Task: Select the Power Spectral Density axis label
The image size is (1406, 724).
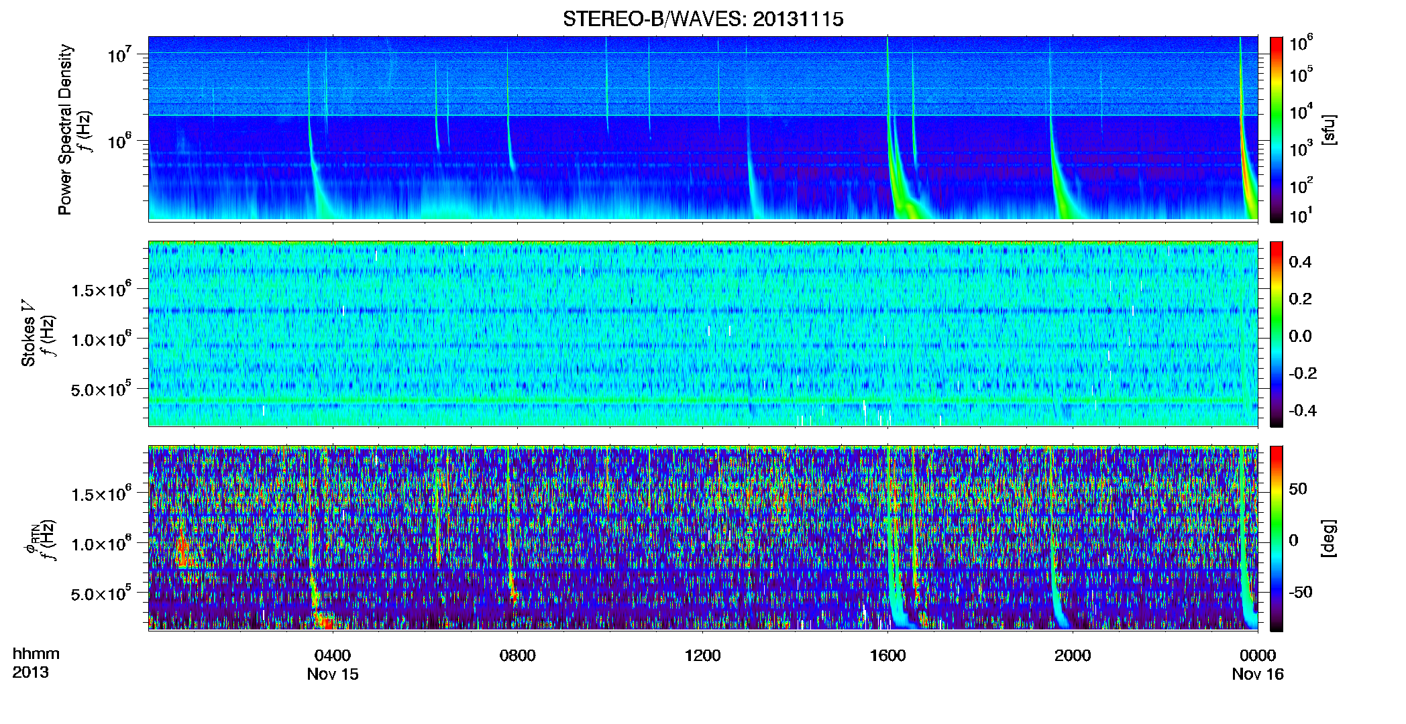Action: [x=65, y=129]
